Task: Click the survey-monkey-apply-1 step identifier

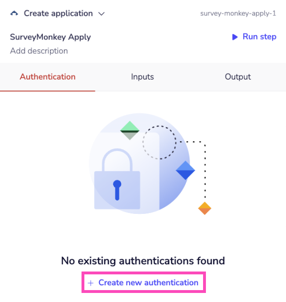Action: click(238, 13)
